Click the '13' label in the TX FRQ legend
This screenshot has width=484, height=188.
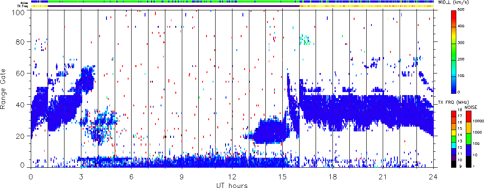pyautogui.click(x=460, y=141)
